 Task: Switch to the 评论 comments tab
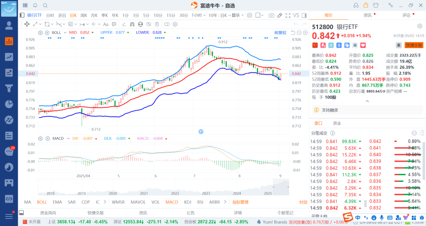[406, 15]
